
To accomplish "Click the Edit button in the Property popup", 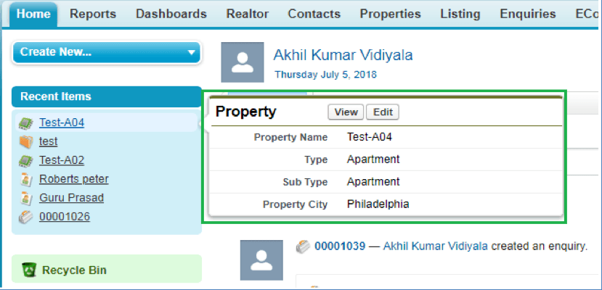I will coord(383,112).
